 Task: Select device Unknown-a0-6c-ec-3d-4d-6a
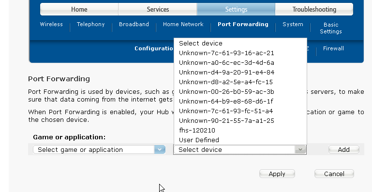(240, 63)
